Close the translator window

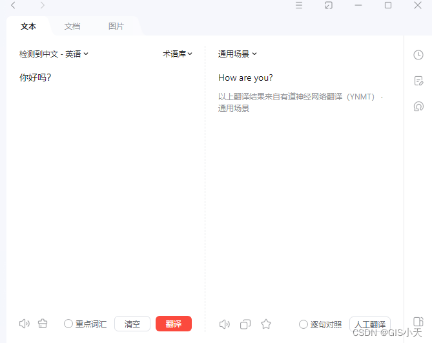click(418, 5)
